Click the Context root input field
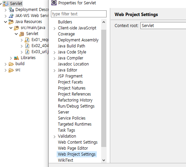Image resolution: width=186 pixels, height=167 pixels. 163,25
